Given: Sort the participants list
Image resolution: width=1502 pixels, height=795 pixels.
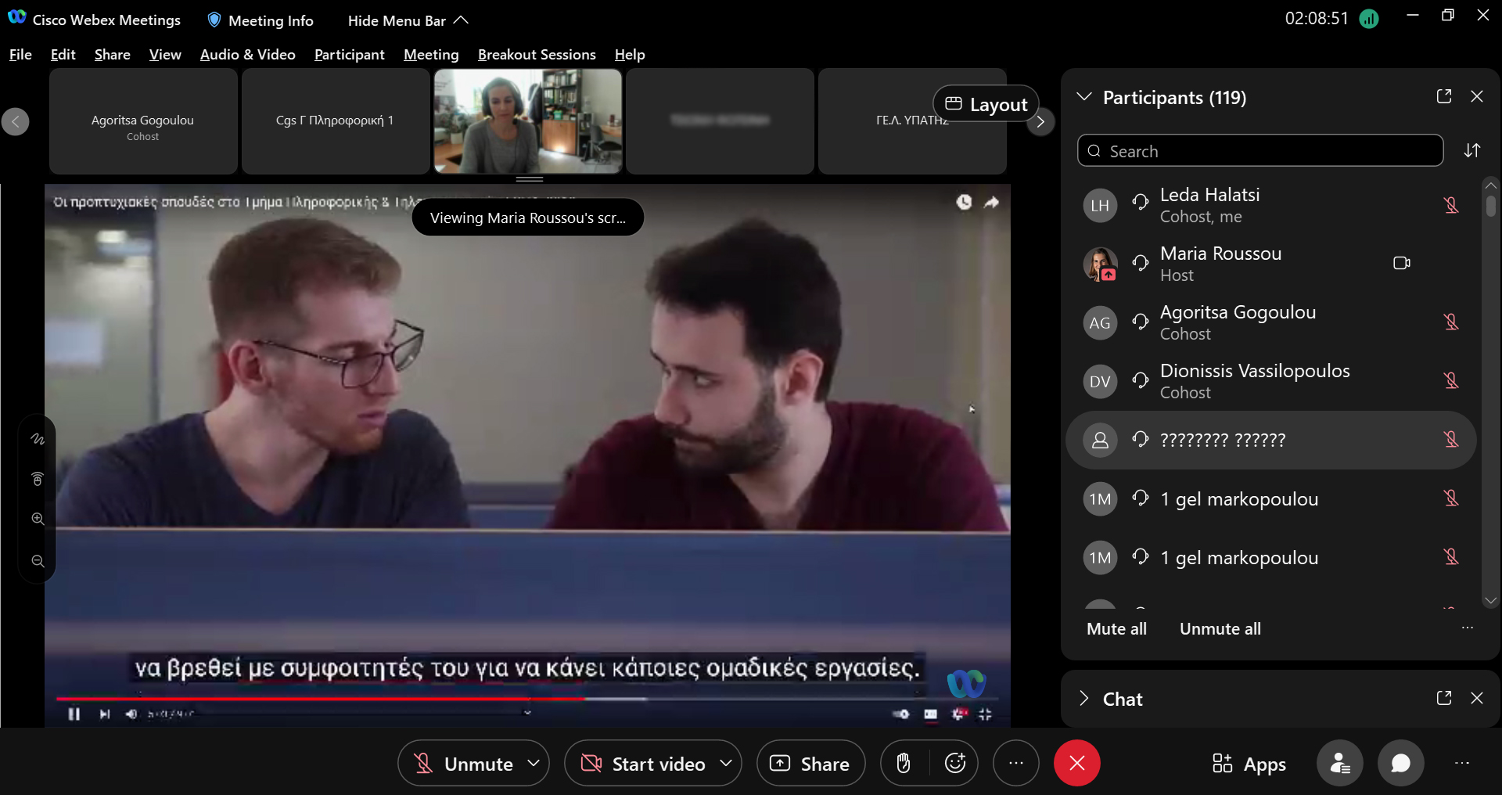Looking at the screenshot, I should click(x=1472, y=150).
